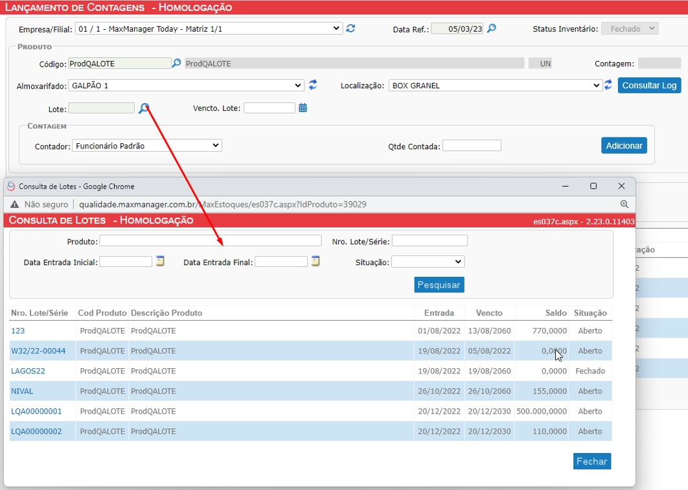Expand the Empresa/Filial dropdown
The width and height of the screenshot is (688, 490).
[x=209, y=29]
